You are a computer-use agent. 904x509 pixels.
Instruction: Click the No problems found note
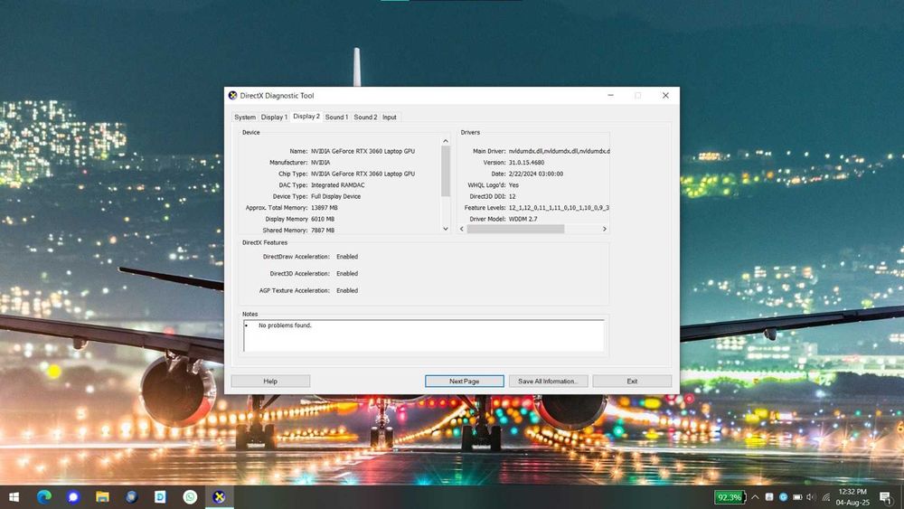(285, 325)
